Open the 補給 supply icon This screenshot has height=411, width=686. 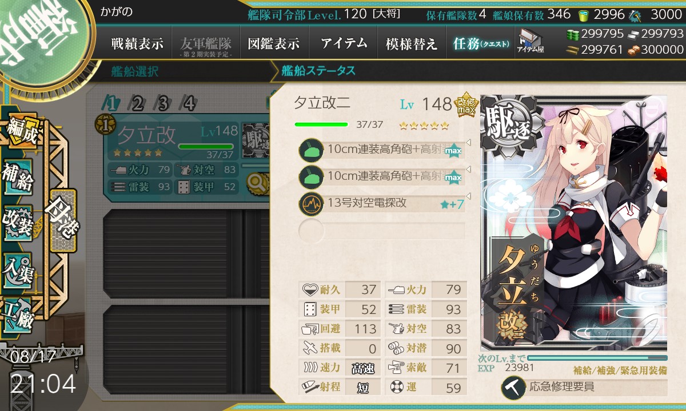[x=18, y=177]
